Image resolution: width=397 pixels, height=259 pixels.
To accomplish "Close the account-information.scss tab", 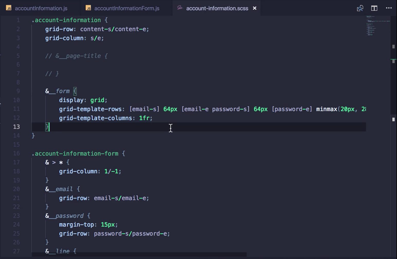I will tap(254, 8).
